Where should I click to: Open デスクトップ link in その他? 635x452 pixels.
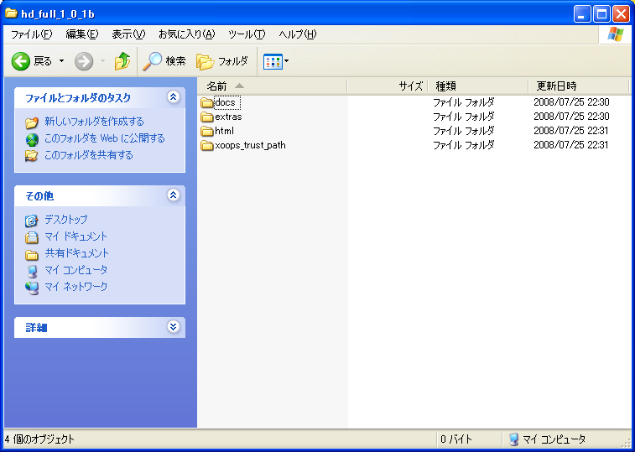(x=66, y=220)
